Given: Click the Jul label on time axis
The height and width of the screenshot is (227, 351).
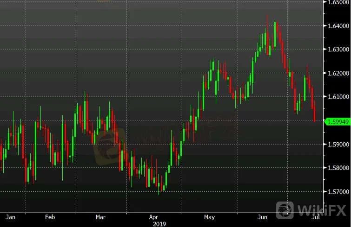Looking at the screenshot, I should click(316, 217).
